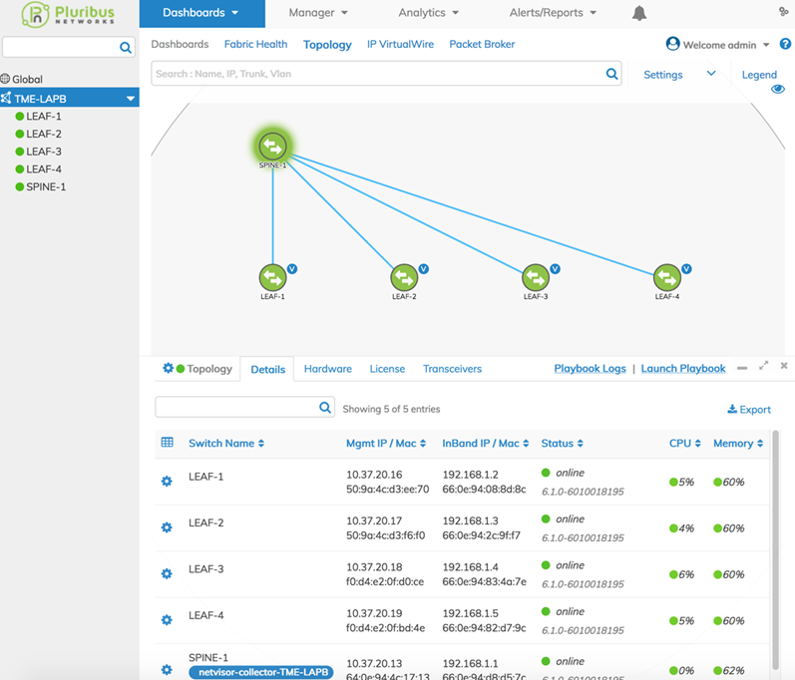Click the gear icon next to Topology label
Image resolution: width=795 pixels, height=680 pixels.
(168, 368)
